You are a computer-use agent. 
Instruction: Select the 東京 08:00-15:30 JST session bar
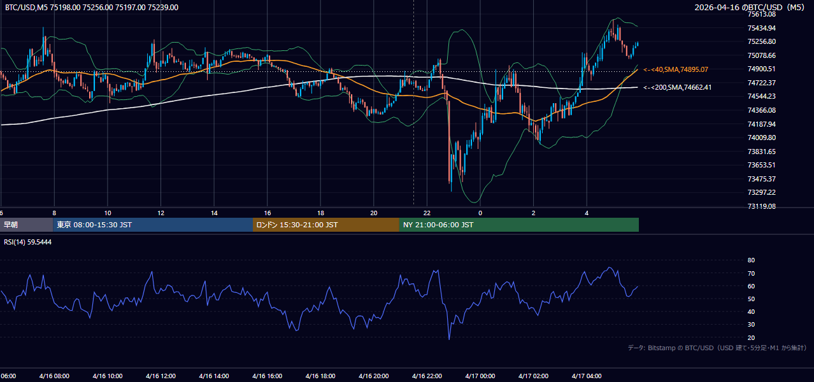point(153,225)
